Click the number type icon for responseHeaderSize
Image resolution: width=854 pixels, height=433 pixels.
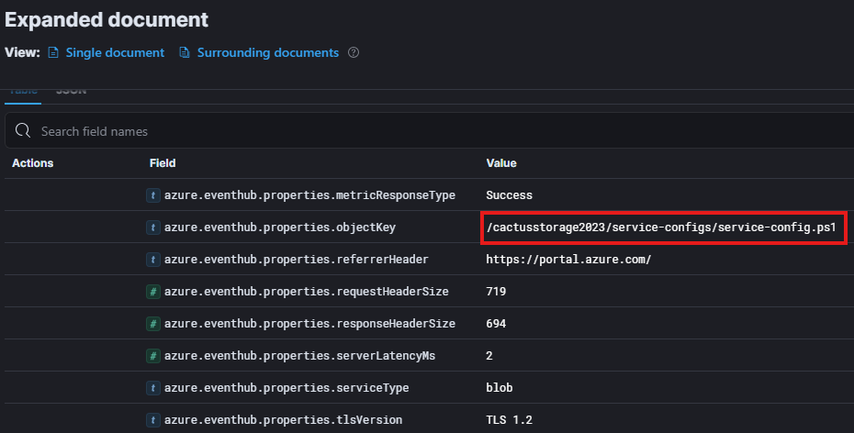tap(154, 324)
